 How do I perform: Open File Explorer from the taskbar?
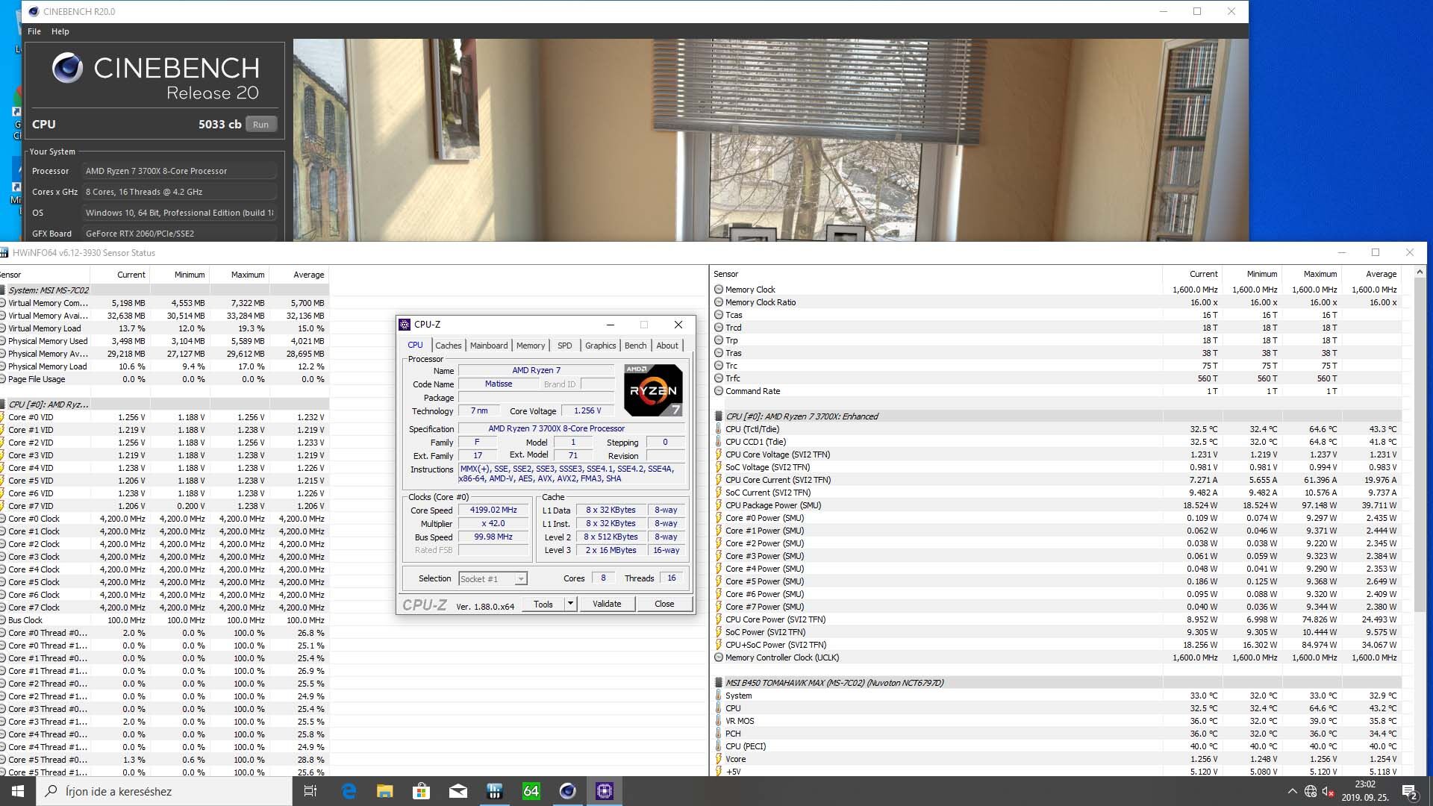pos(384,791)
